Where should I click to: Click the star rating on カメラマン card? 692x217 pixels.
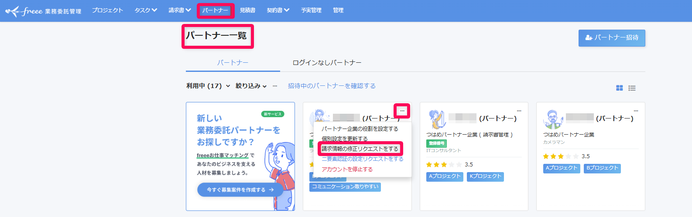coord(561,156)
